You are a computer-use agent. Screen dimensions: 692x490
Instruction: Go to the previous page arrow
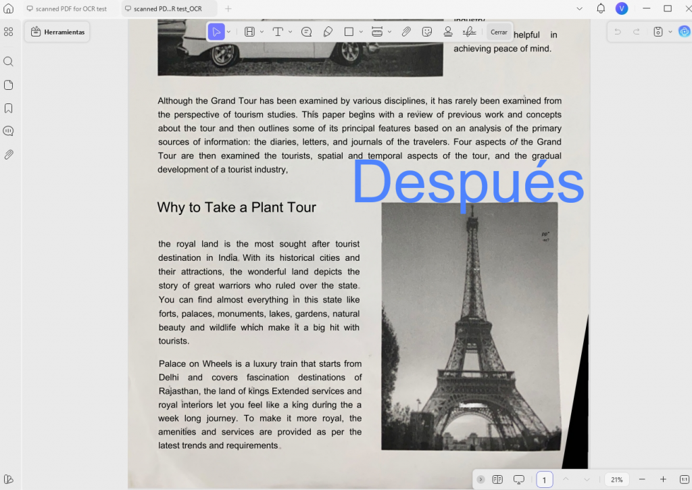point(566,479)
